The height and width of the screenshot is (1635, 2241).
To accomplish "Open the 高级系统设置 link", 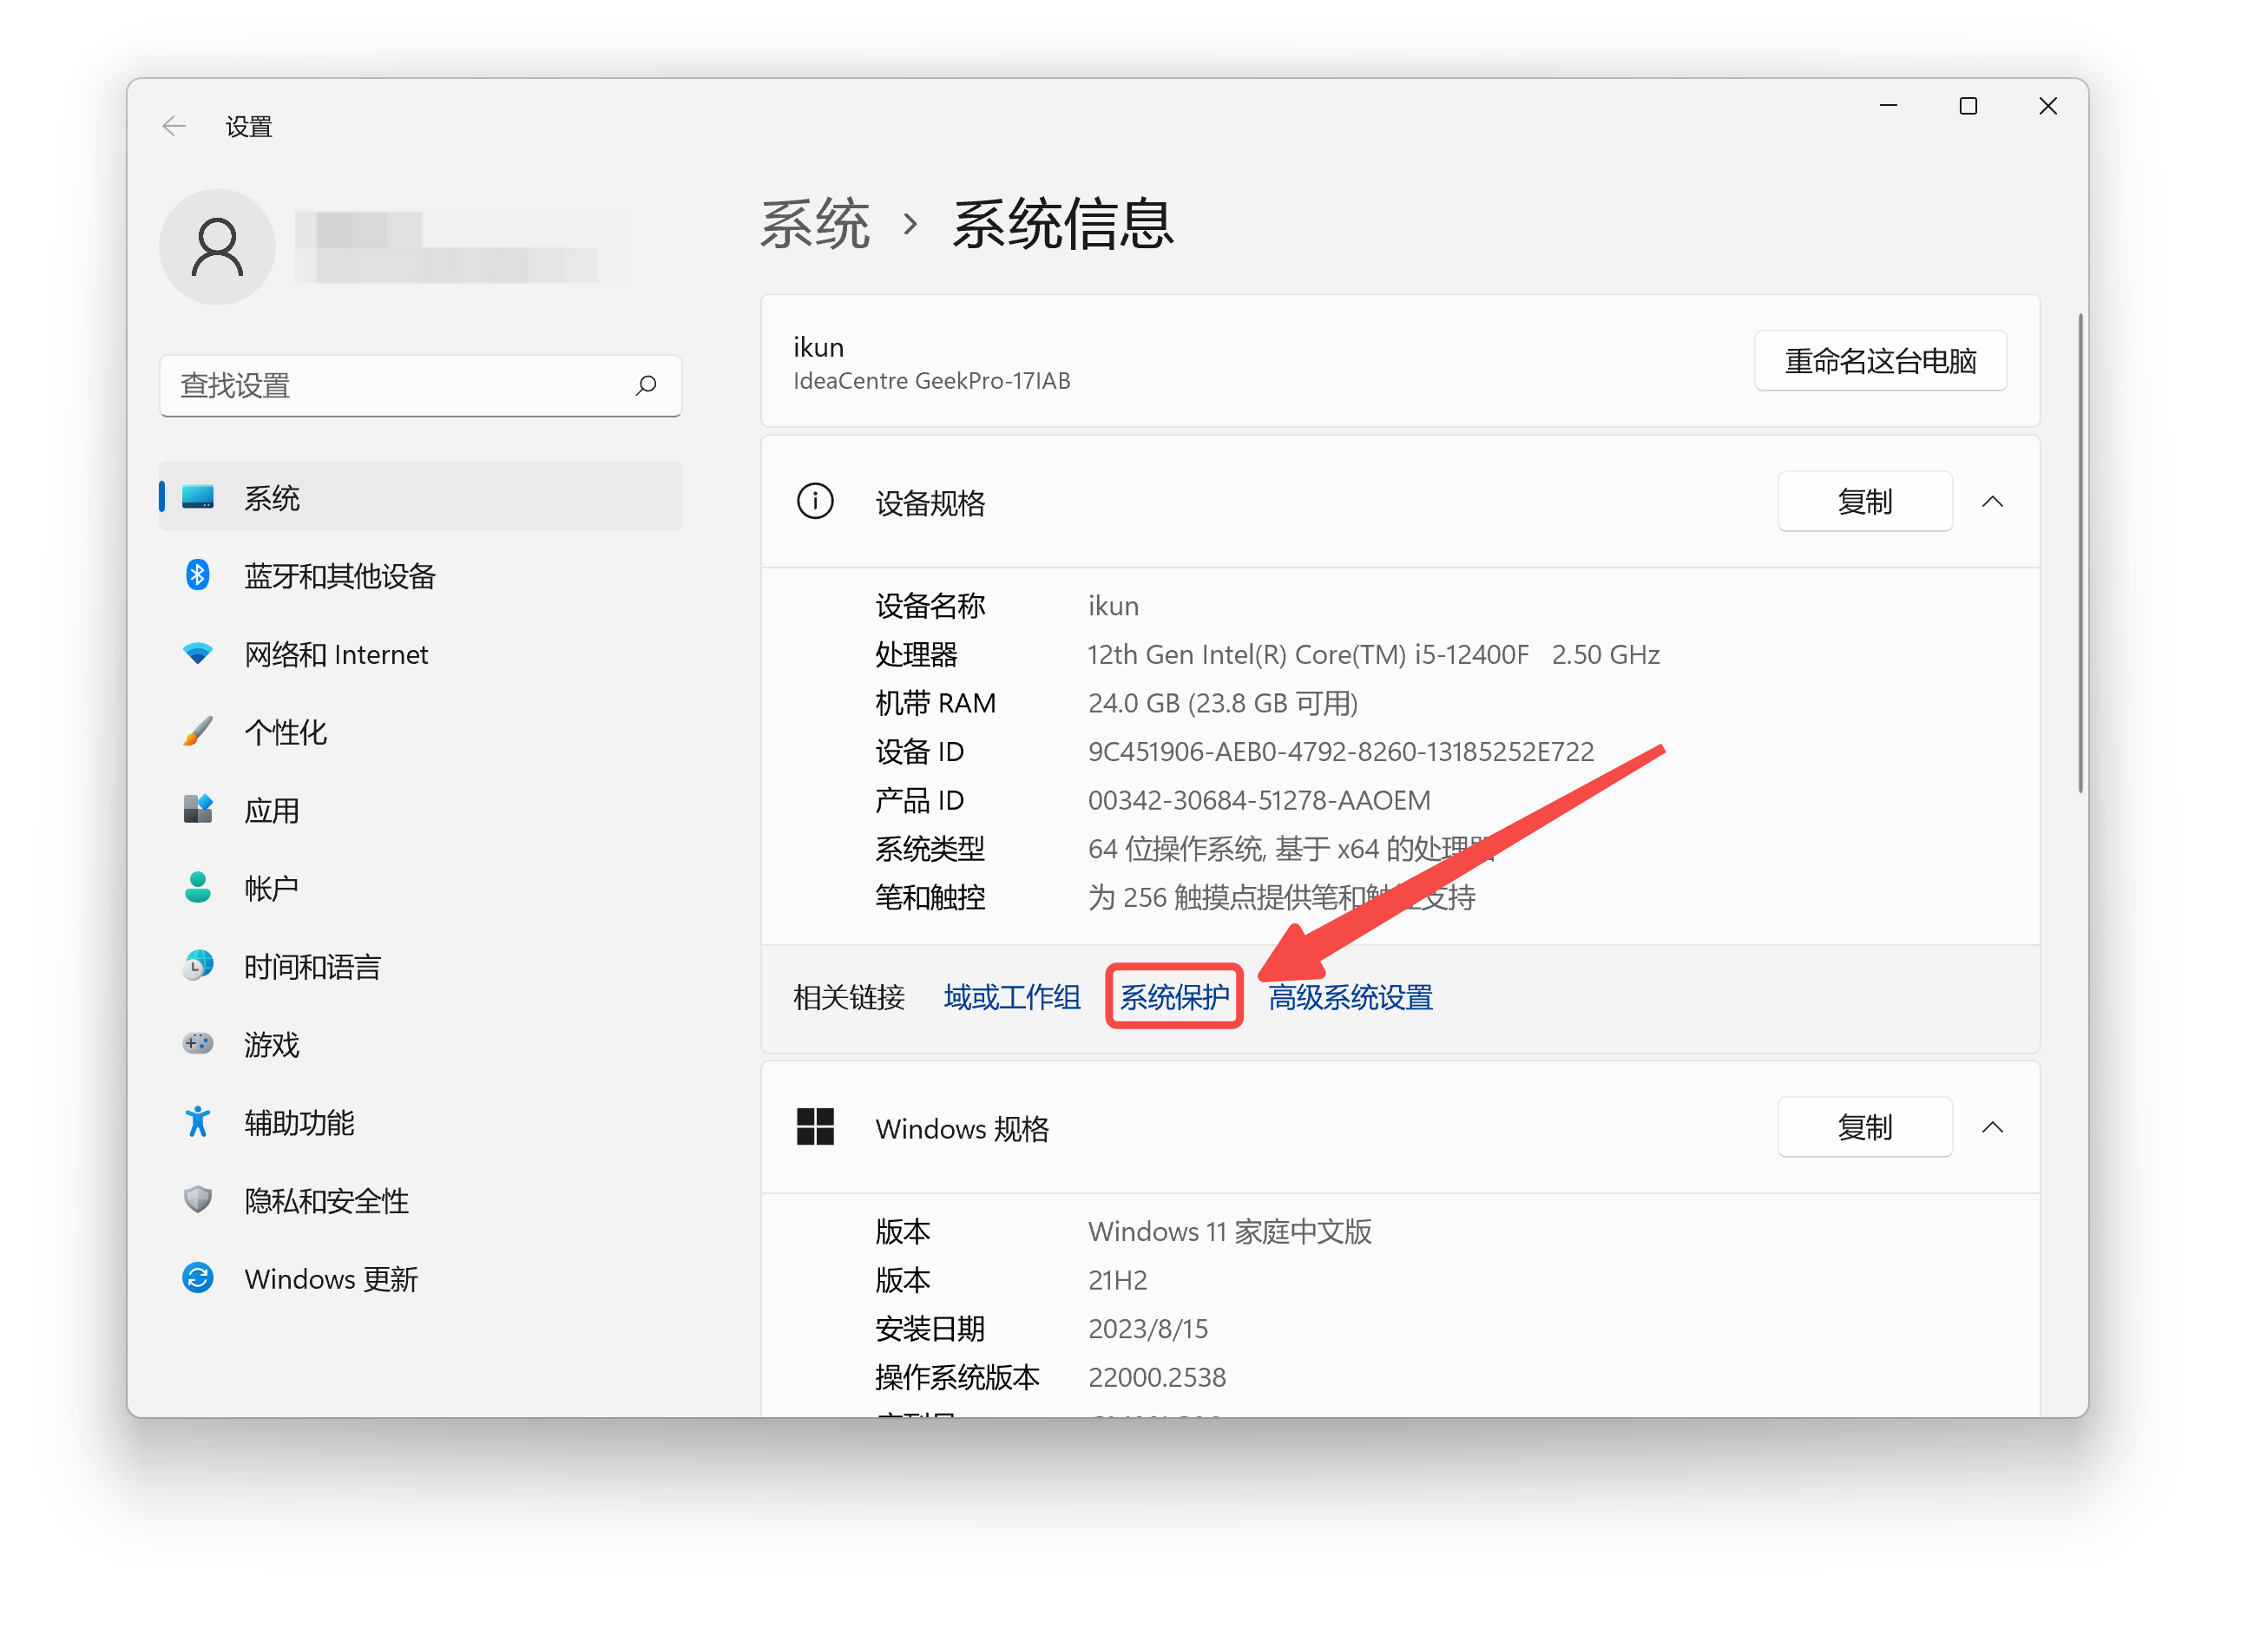I will (1351, 998).
